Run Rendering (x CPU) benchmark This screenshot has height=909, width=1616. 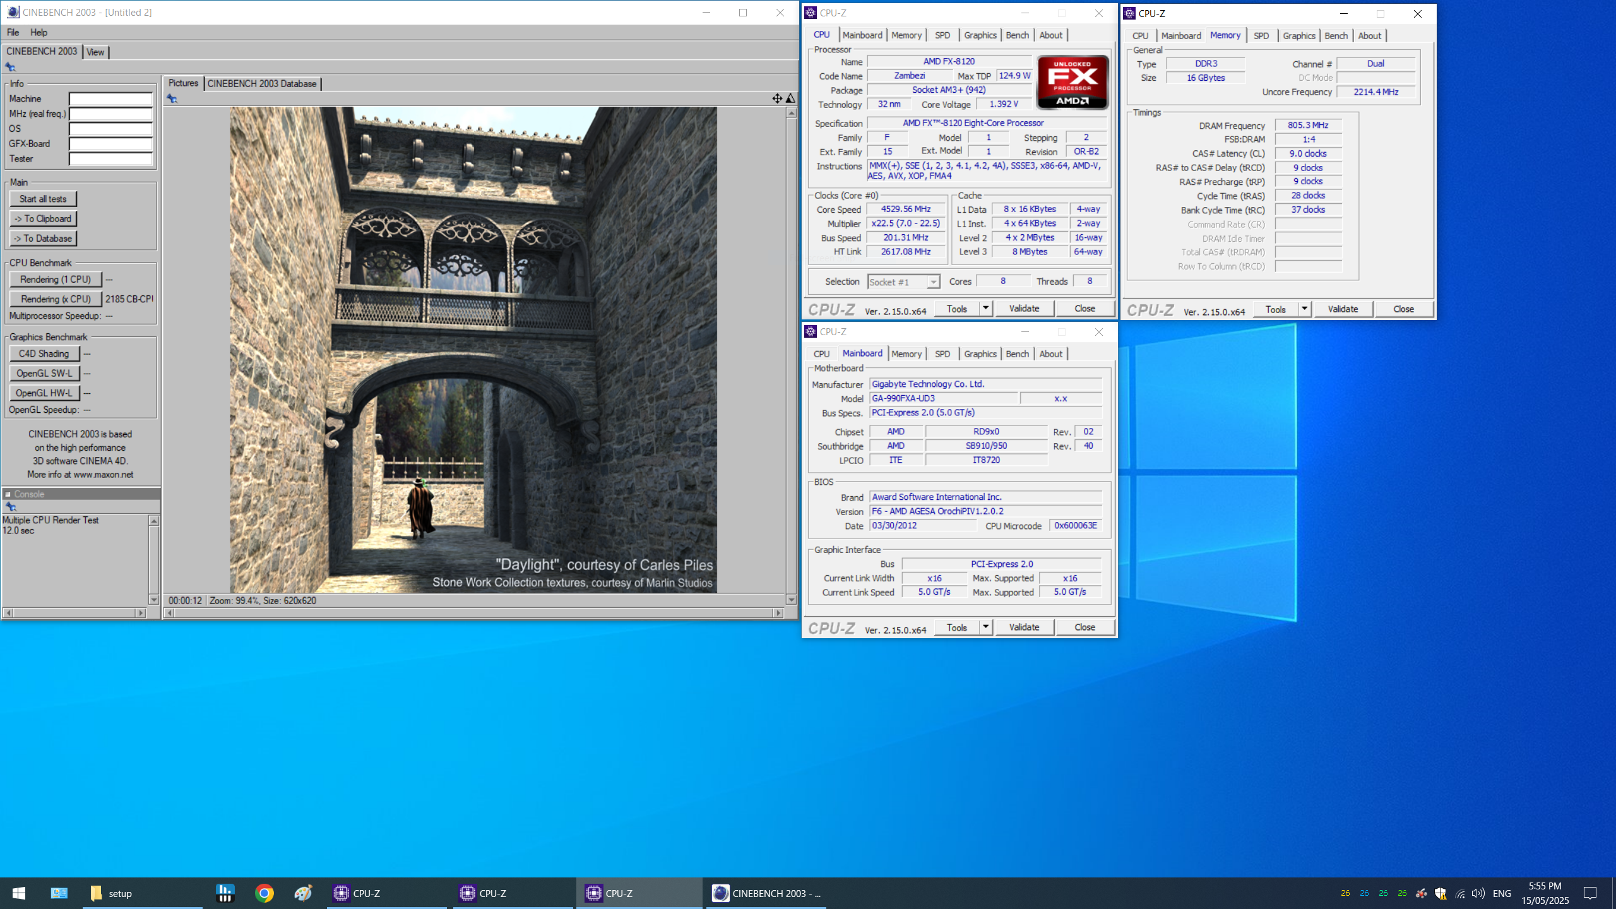click(56, 299)
